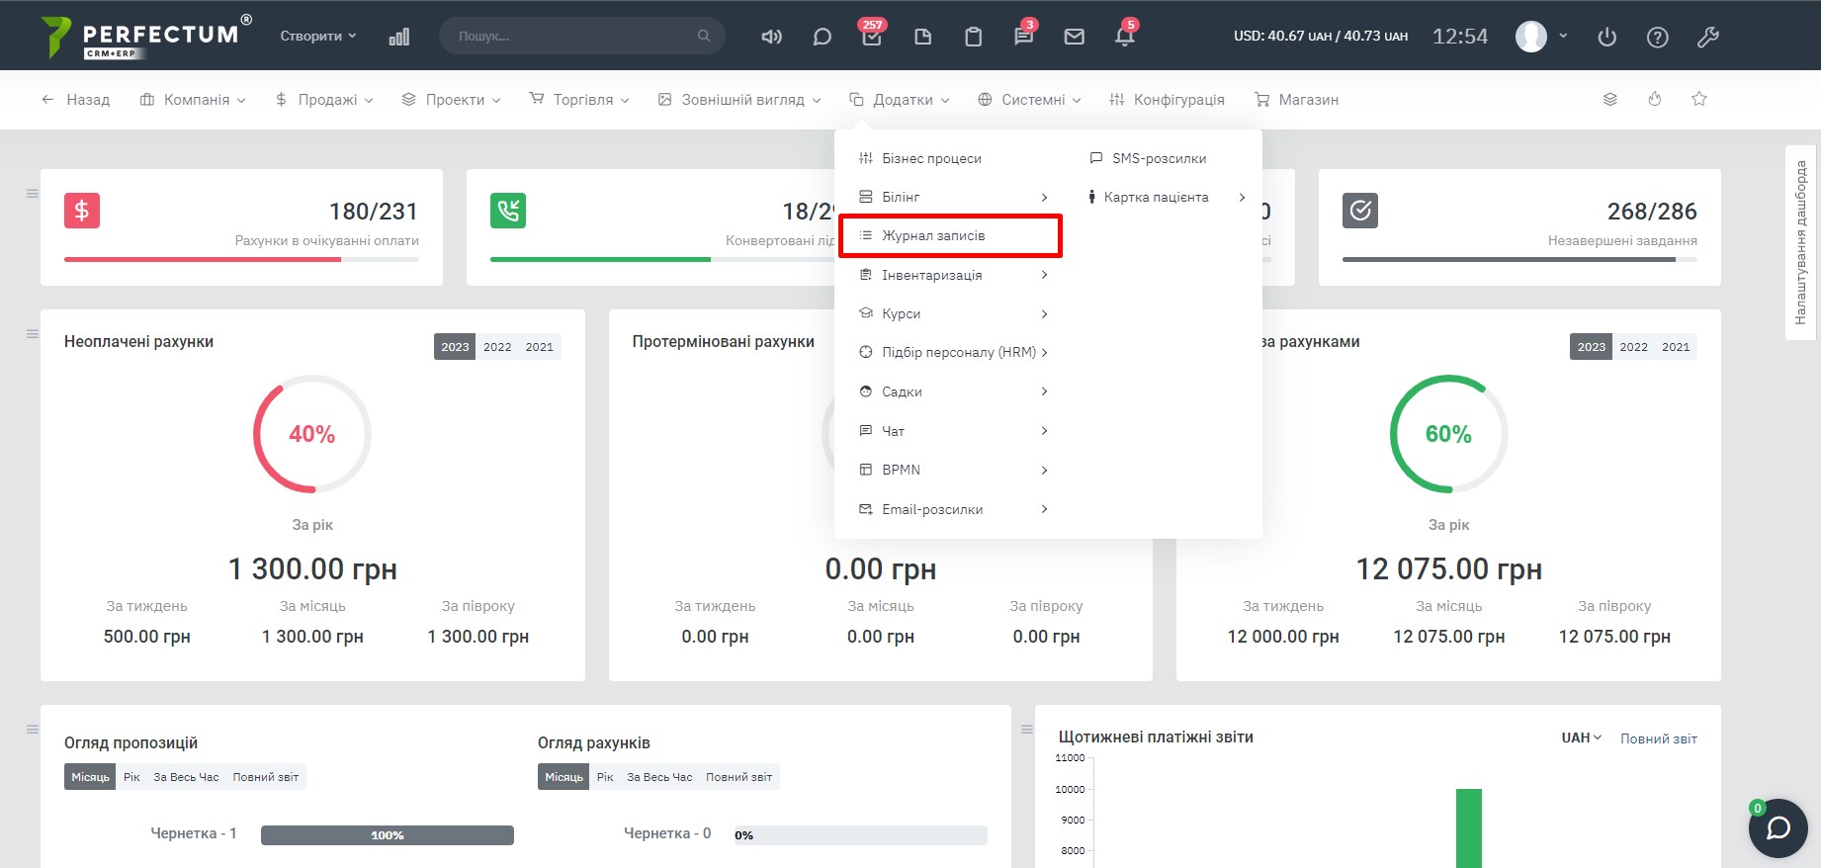Viewport: 1821px width, 868px height.
Task: Open the wrench settings icon
Action: tap(1707, 37)
